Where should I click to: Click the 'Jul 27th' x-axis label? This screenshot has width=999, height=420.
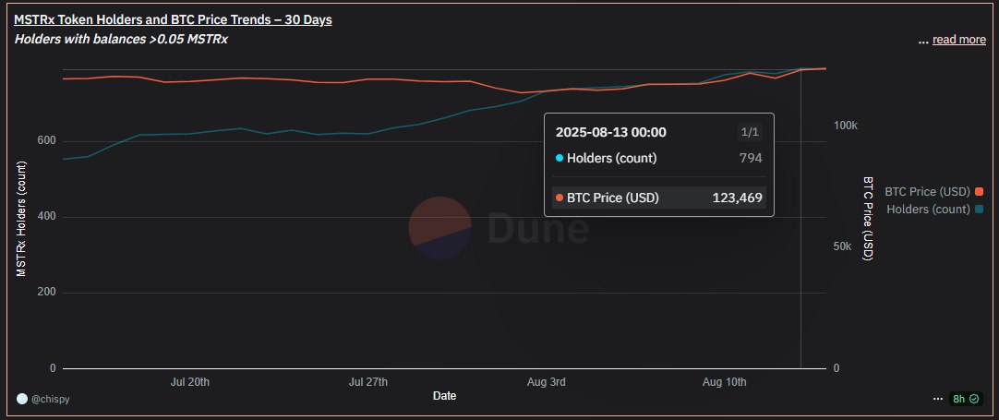[368, 382]
